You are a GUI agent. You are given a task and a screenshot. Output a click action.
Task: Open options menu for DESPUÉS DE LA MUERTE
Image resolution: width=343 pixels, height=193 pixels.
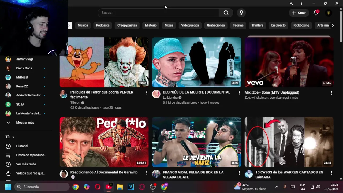pyautogui.click(x=239, y=92)
